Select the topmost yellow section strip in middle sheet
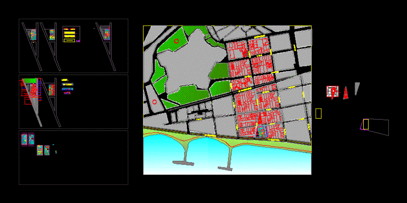407x203 pixels. 65,80
